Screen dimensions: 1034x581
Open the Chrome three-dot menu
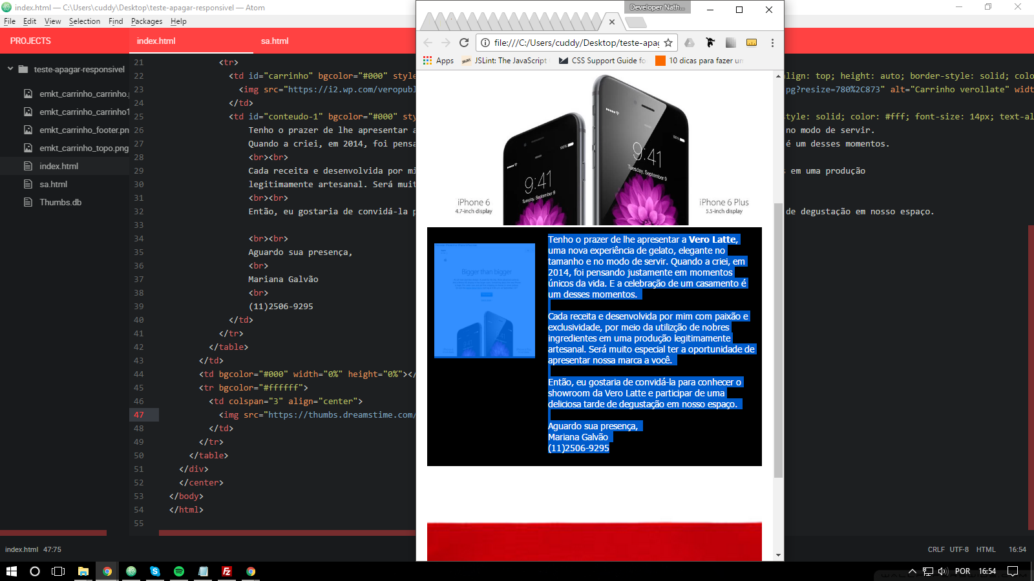coord(772,43)
